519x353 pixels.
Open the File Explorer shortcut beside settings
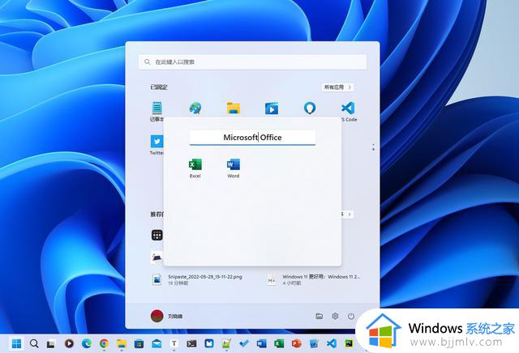(x=319, y=317)
